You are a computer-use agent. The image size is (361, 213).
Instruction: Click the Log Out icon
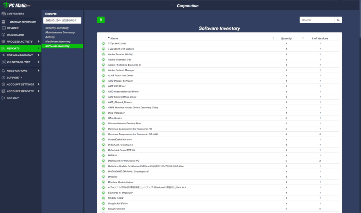pyautogui.click(x=3, y=98)
